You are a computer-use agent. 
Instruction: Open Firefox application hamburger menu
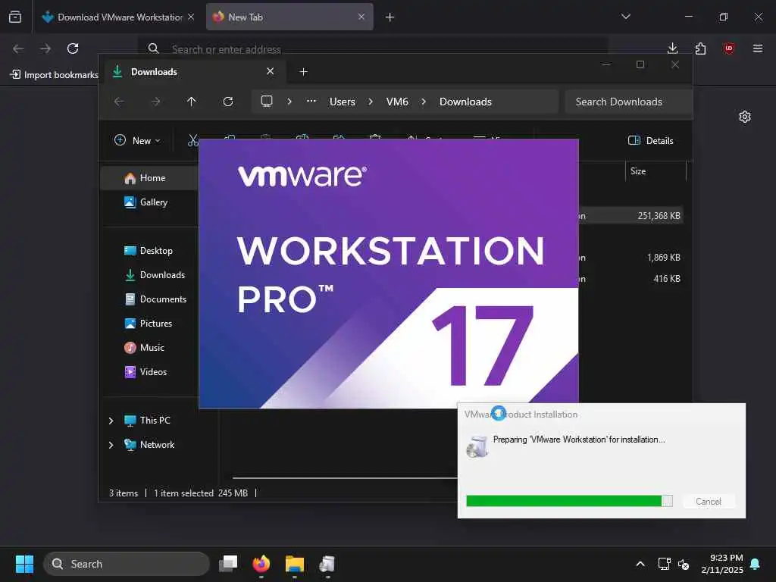[758, 48]
